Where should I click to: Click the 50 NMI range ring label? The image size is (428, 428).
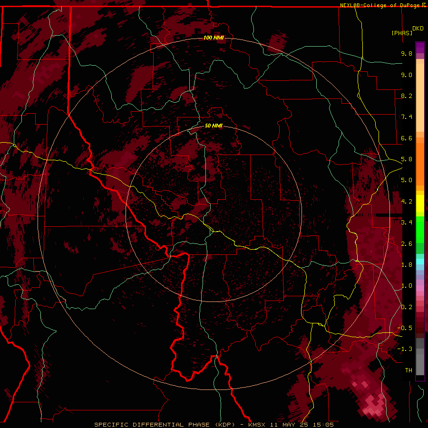(x=214, y=126)
